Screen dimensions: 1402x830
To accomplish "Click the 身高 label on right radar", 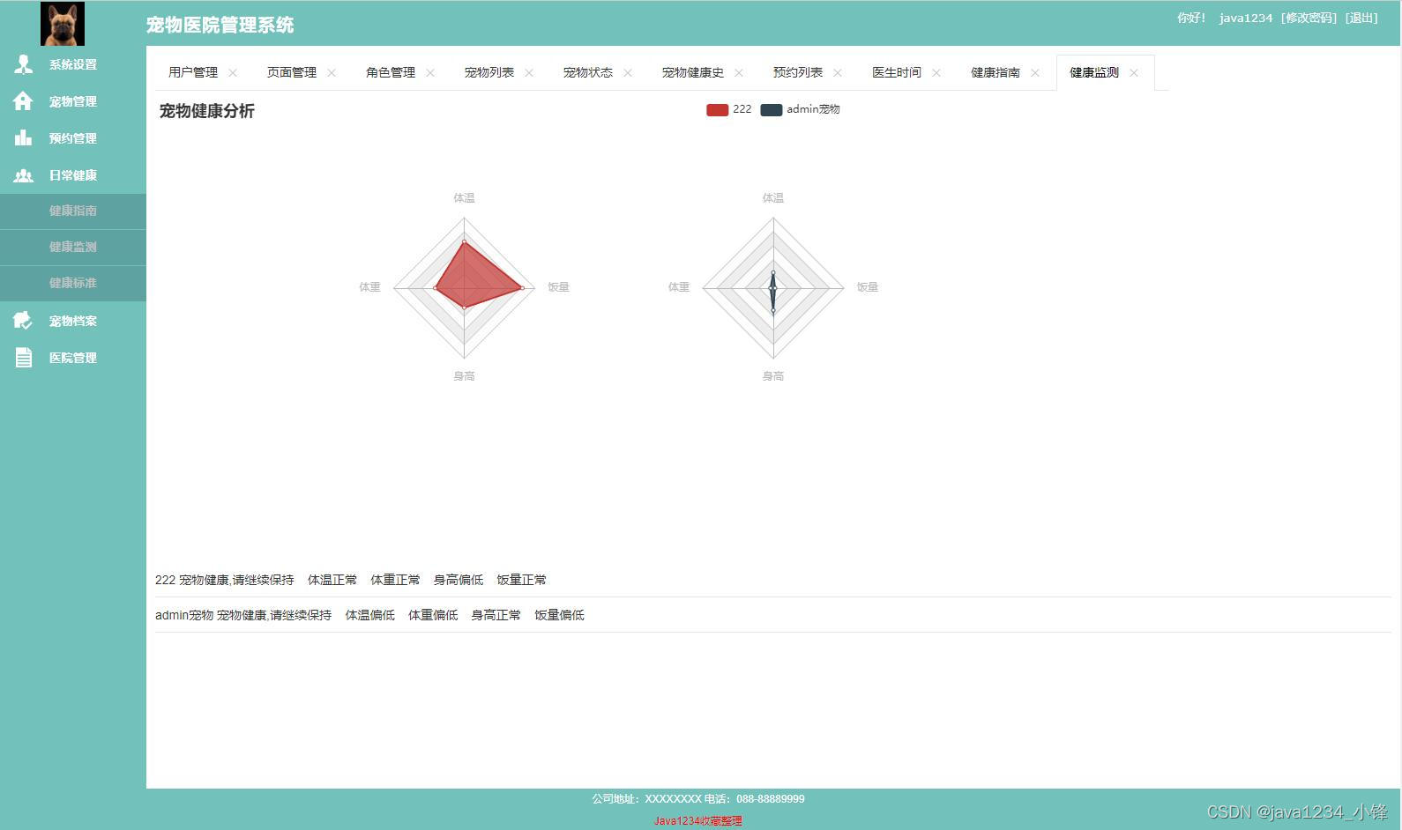I will click(x=772, y=376).
